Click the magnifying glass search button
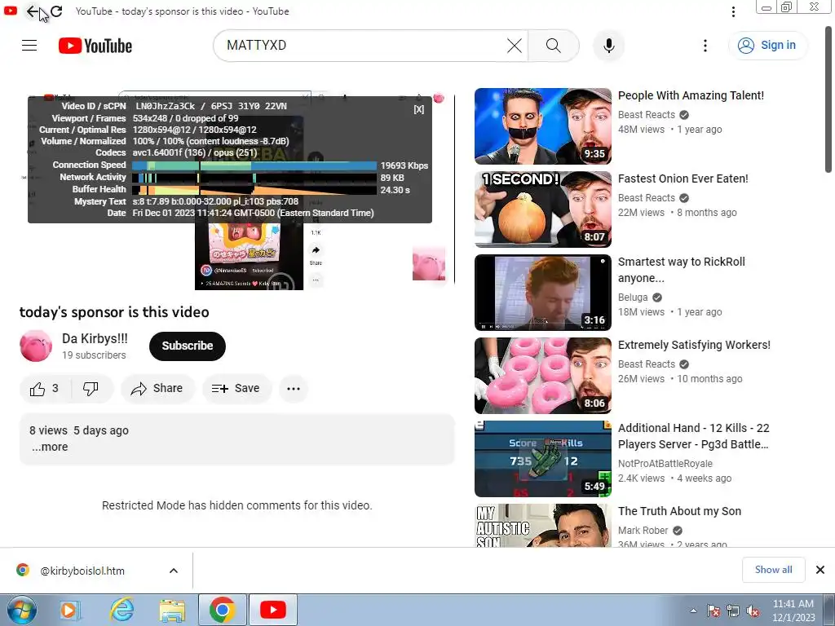835x626 pixels. pos(554,46)
